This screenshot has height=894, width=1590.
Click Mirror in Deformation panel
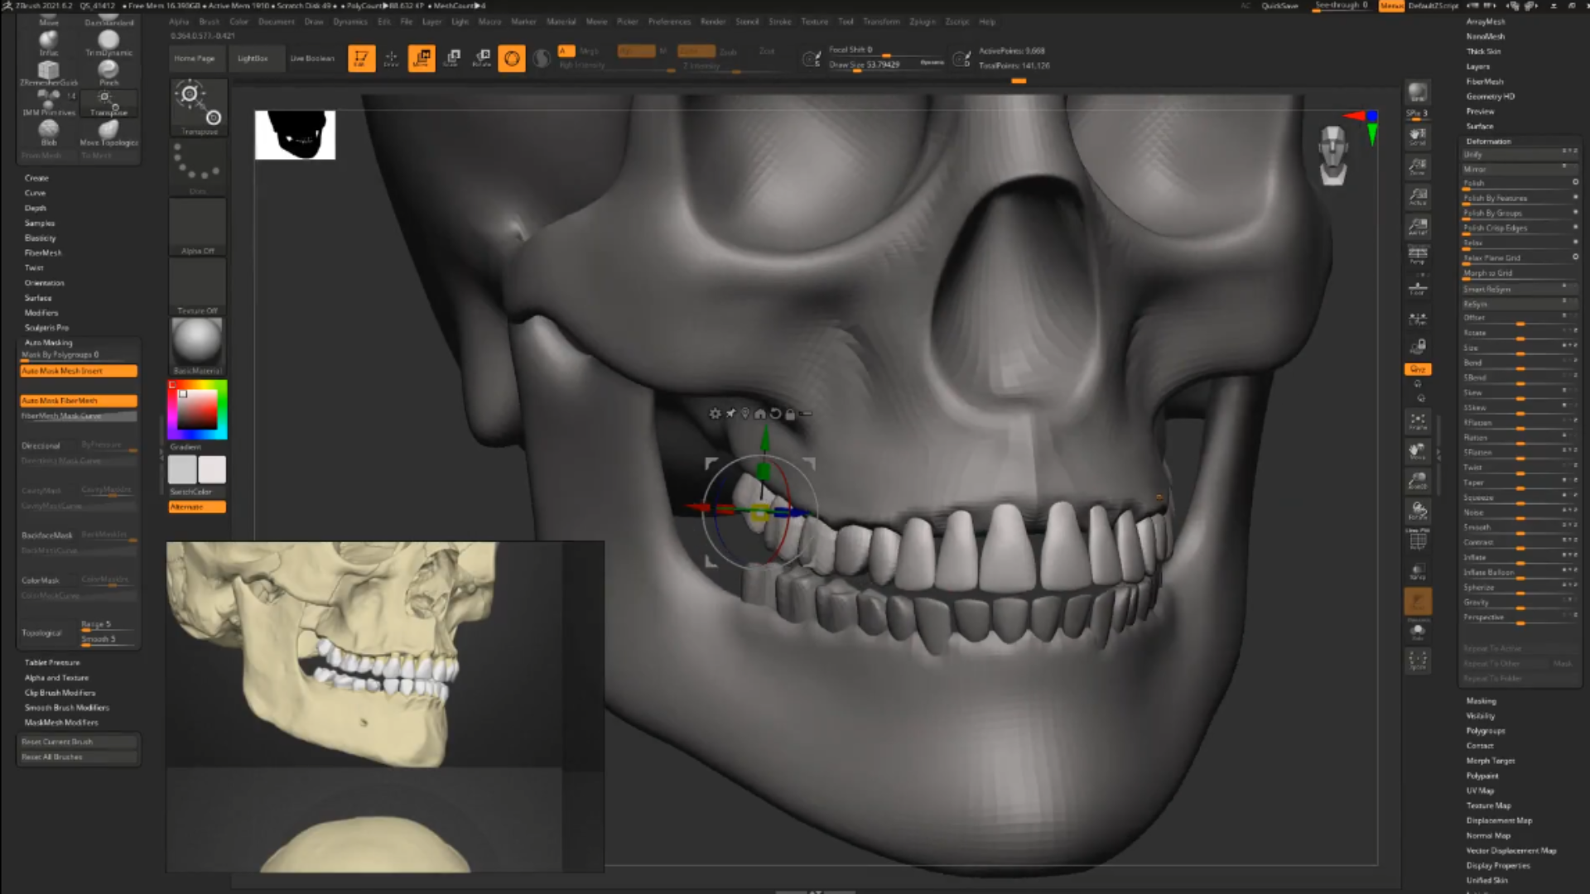click(x=1520, y=170)
